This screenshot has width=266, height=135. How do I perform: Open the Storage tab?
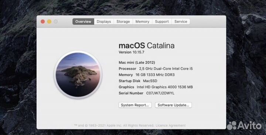pyautogui.click(x=123, y=21)
